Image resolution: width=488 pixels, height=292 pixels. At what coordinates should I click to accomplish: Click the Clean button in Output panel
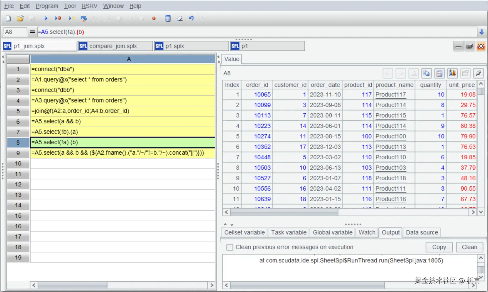tap(469, 247)
